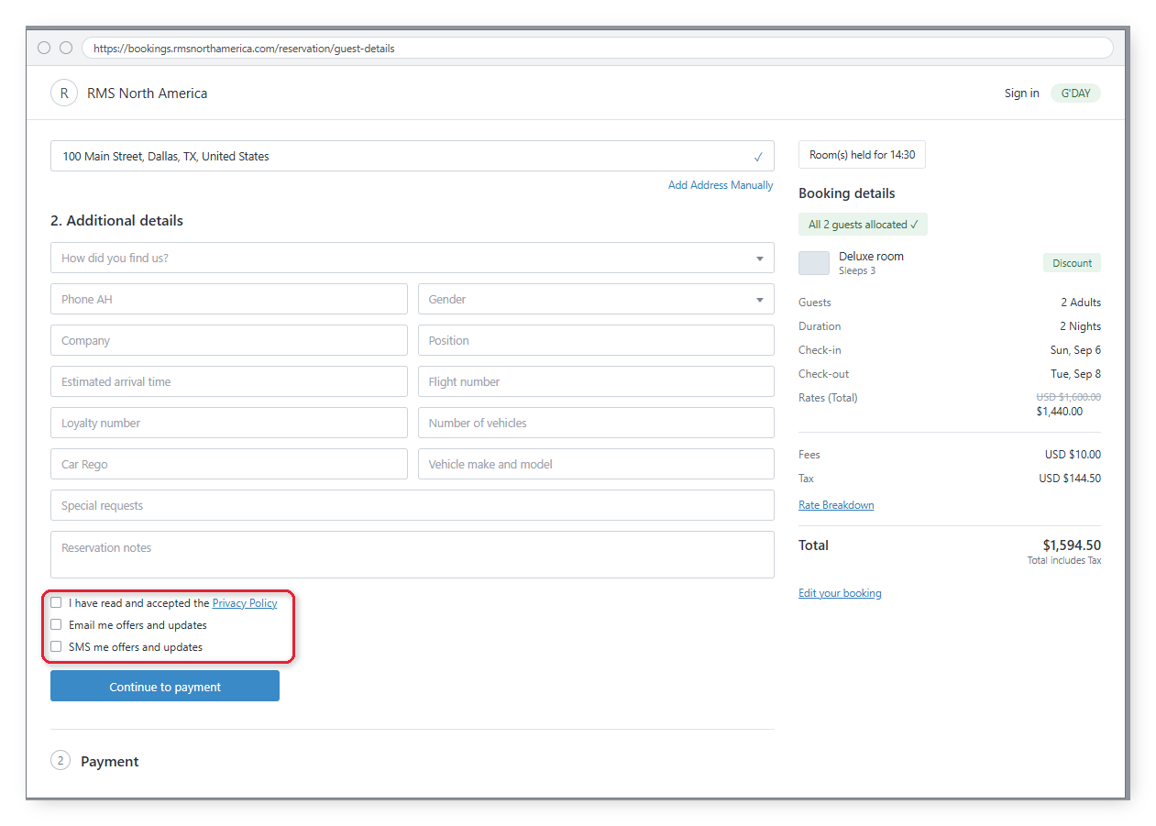Click the struck-through USD $1,600.00 rate

1069,397
